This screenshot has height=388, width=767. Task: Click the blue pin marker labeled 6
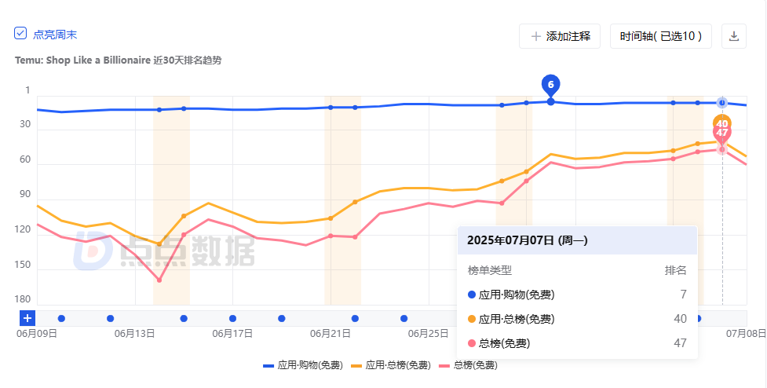(551, 85)
